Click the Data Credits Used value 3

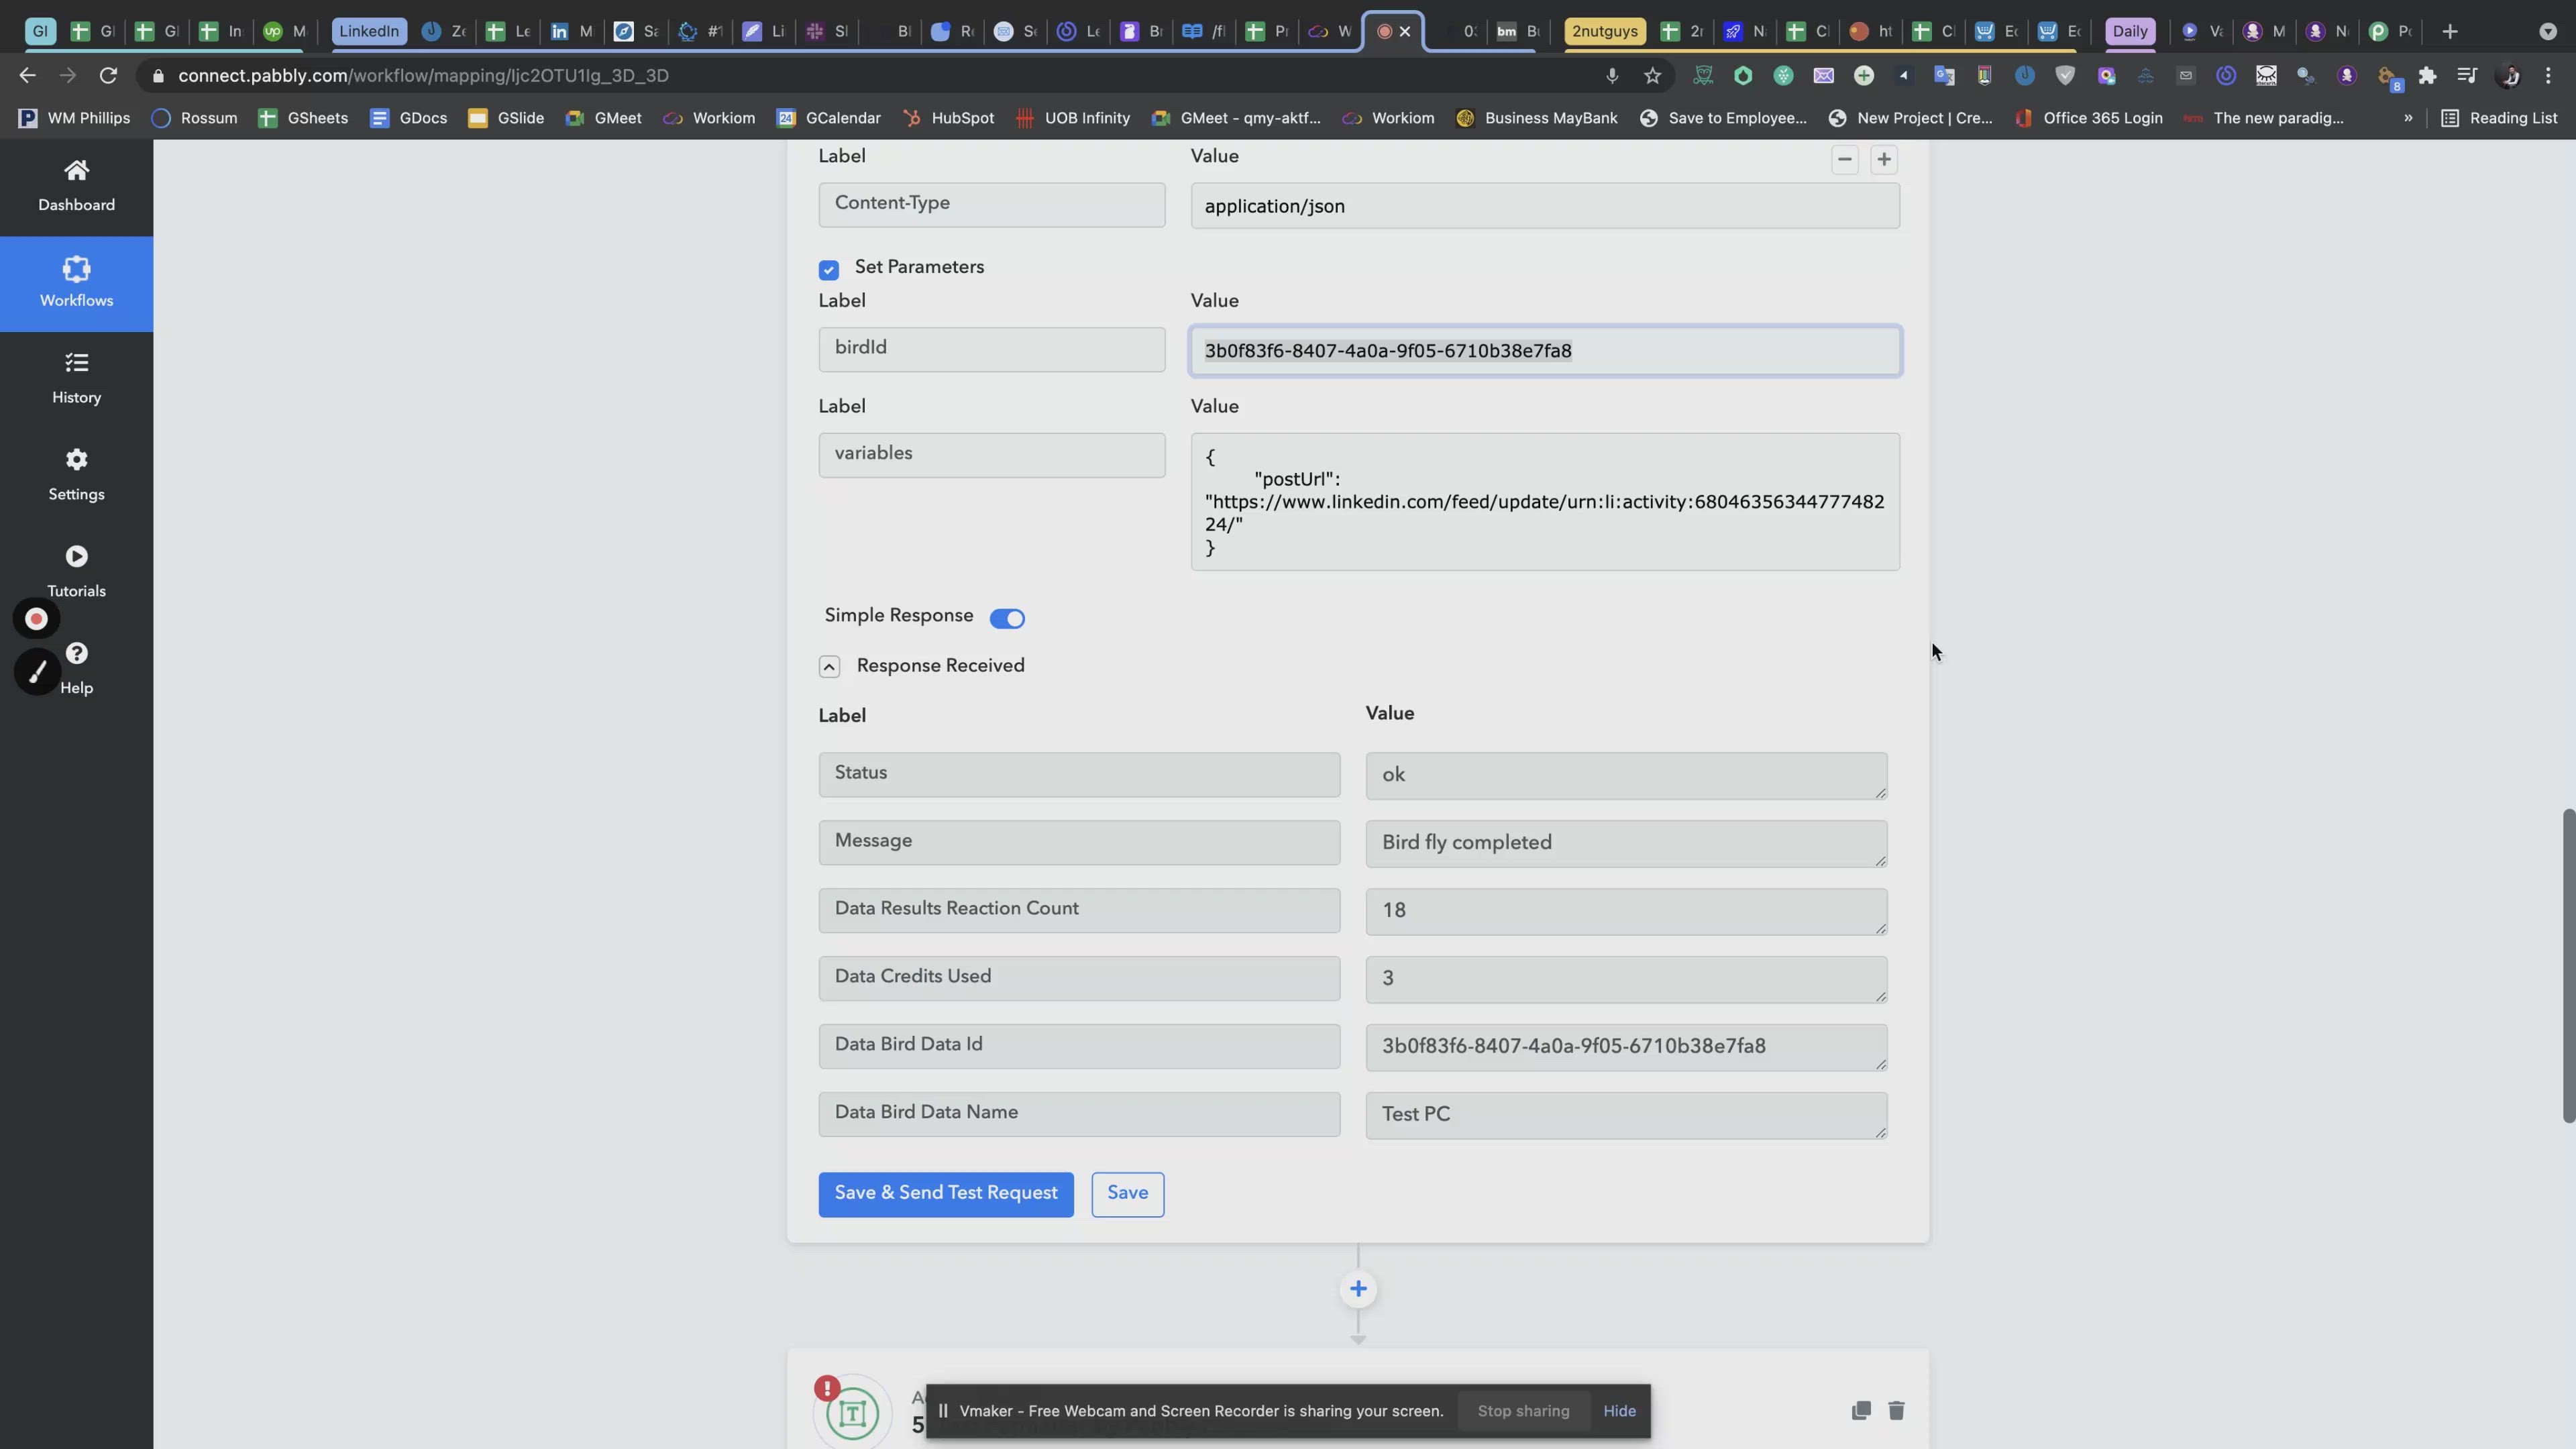(x=1626, y=979)
